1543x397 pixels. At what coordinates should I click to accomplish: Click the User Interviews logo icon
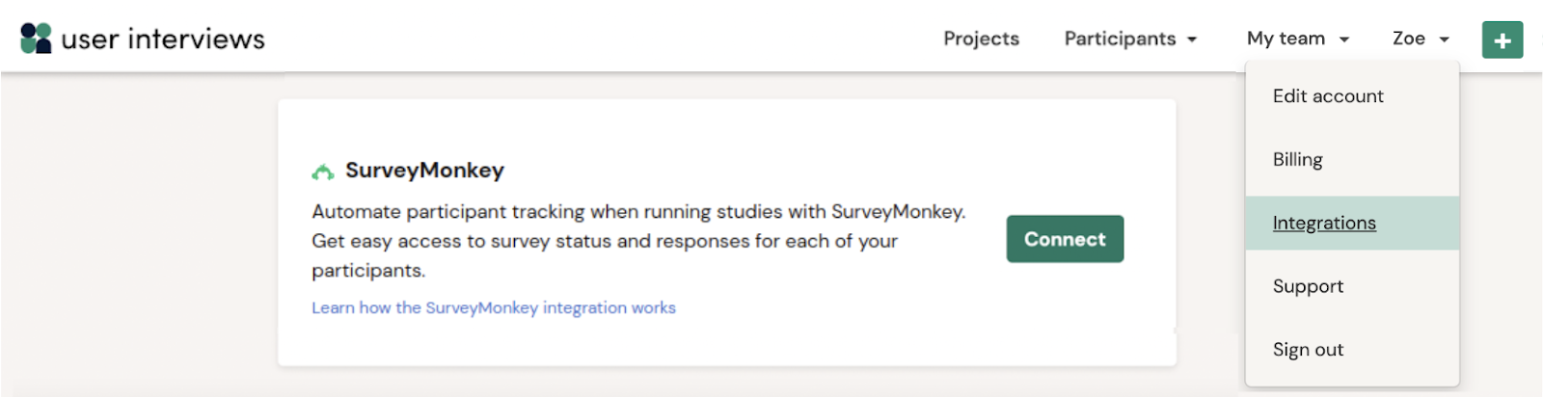pos(36,39)
